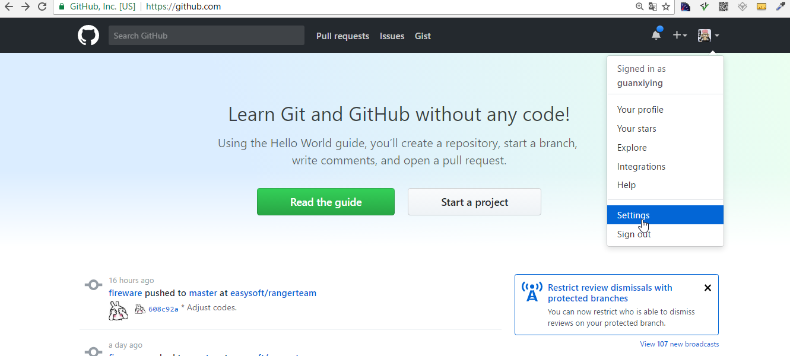Focus the Search GitHub field
Viewport: 790px width, 356px height.
coord(207,36)
